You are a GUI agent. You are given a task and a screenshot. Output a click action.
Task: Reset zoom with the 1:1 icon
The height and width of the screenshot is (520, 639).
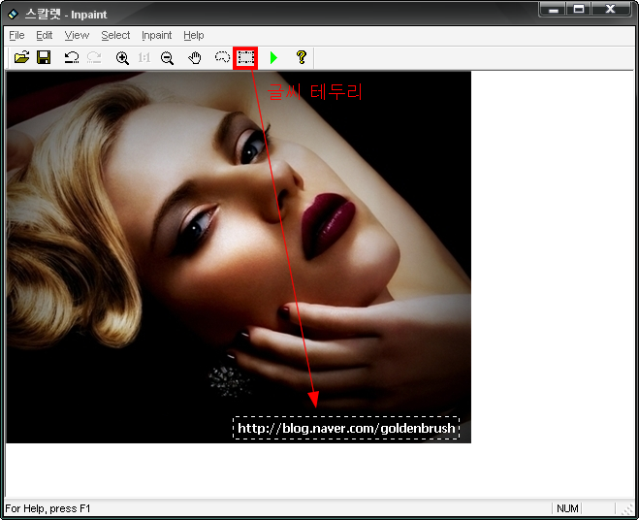(x=144, y=58)
